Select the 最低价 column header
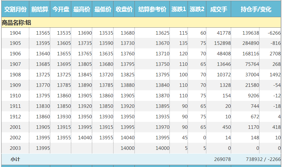282x167 pixels. point(103,10)
